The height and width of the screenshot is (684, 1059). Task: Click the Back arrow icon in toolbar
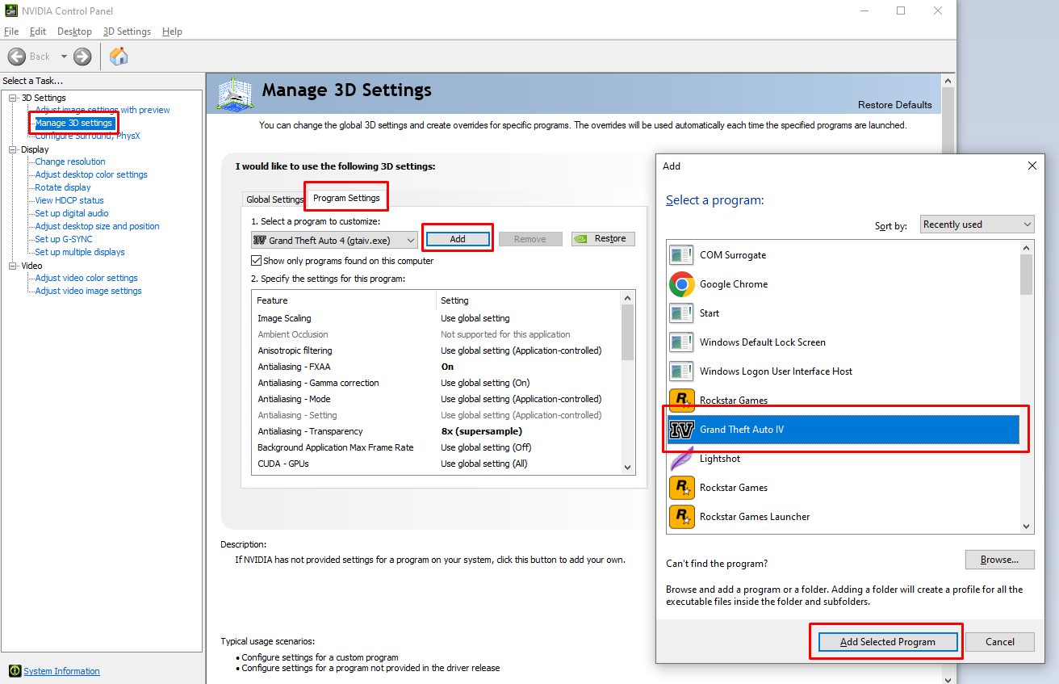pos(17,57)
